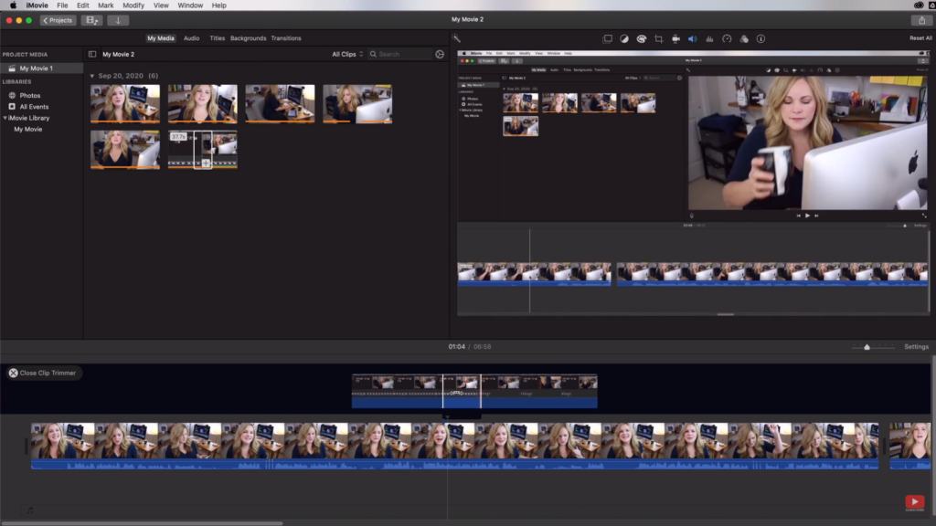Click the horizontal timeline scrollbar
Image resolution: width=936 pixels, height=526 pixels.
click(142, 523)
